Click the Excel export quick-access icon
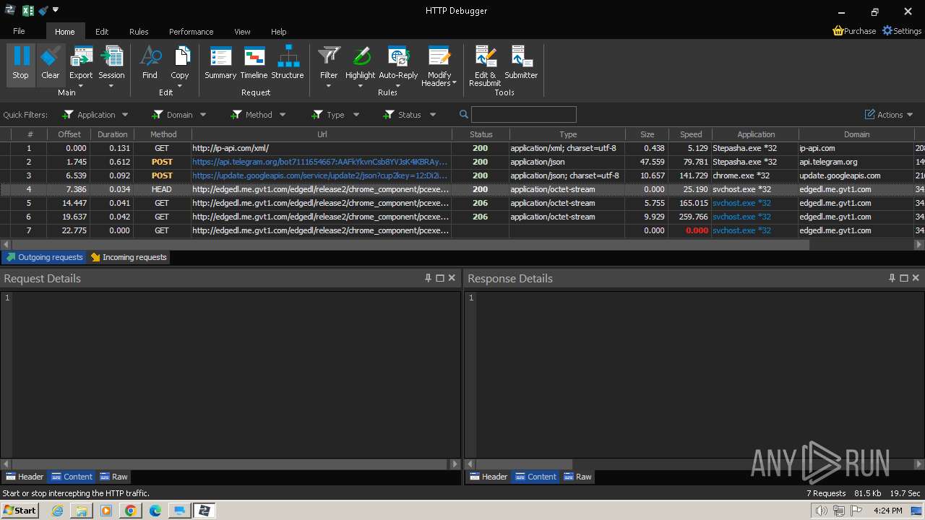The height and width of the screenshot is (520, 925). pos(28,10)
